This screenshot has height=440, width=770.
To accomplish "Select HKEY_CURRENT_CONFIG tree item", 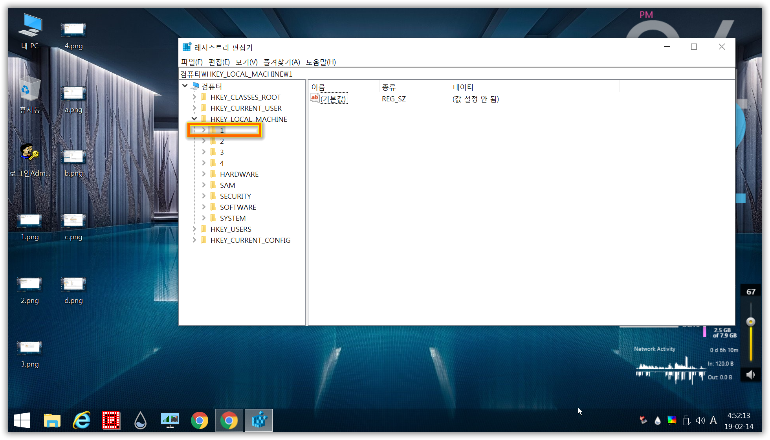I will tap(250, 240).
